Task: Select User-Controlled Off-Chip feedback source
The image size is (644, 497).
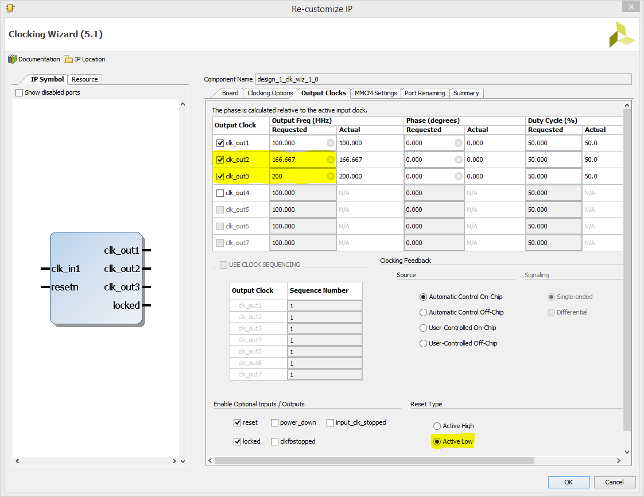Action: 423,343
